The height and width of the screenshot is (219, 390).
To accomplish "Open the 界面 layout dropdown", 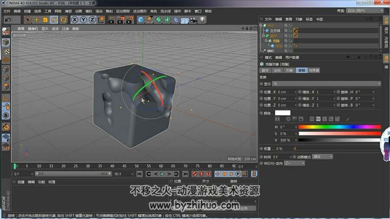I will tap(364, 11).
